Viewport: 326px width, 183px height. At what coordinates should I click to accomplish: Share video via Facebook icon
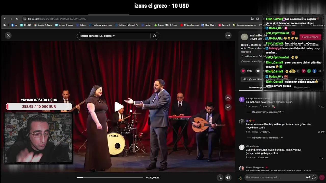pos(314,71)
